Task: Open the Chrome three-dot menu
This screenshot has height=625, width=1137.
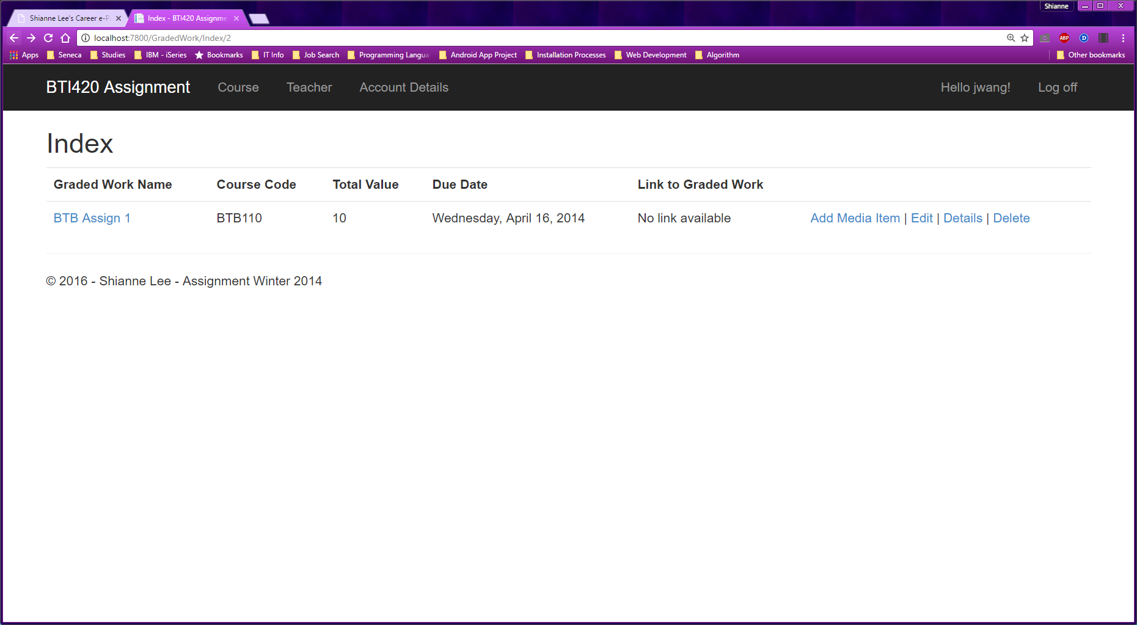Action: [1123, 38]
